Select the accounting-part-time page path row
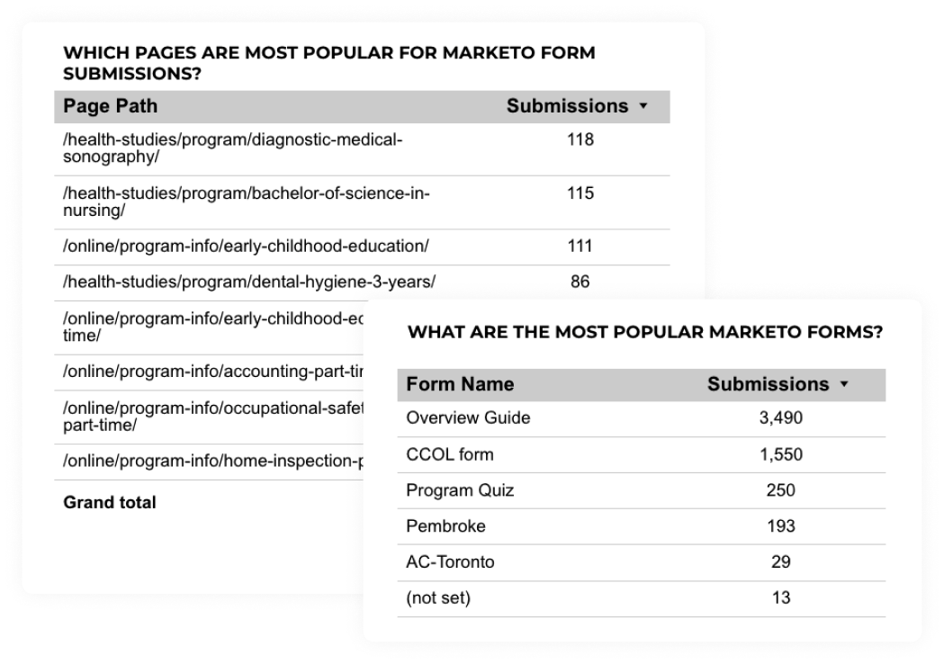 pyautogui.click(x=209, y=372)
